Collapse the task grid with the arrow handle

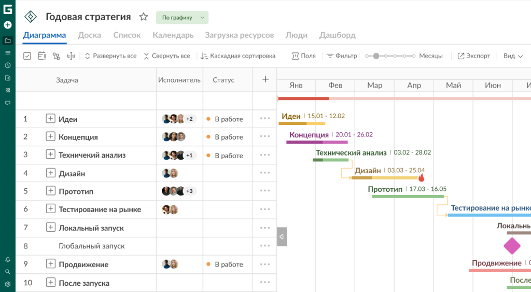(282, 237)
